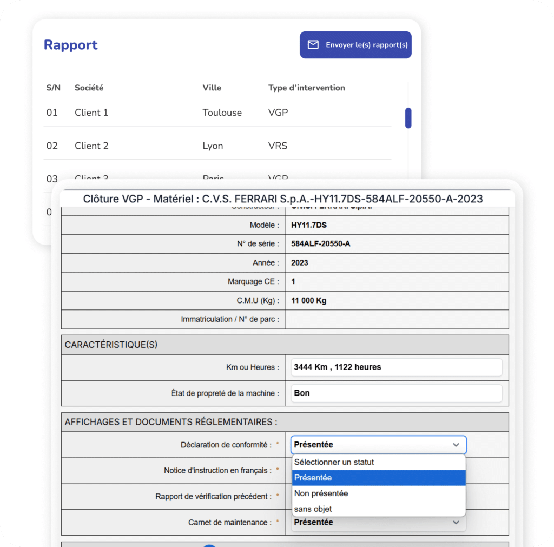Click row number 01 in Rapport
The width and height of the screenshot is (554, 547).
click(x=52, y=113)
